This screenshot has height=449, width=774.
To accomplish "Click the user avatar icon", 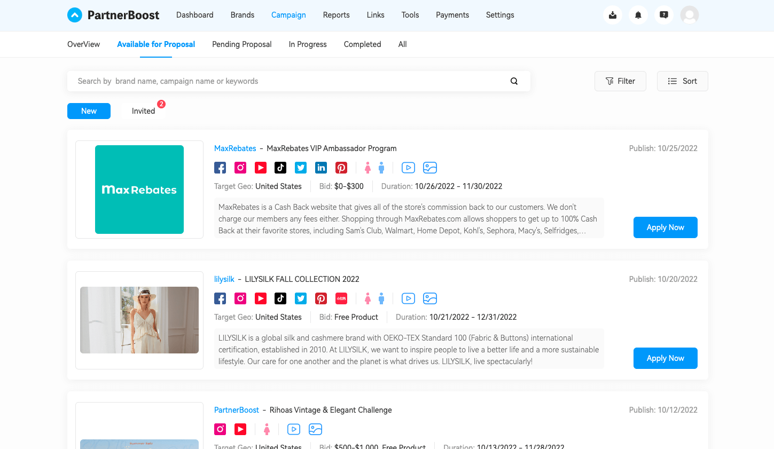I will pyautogui.click(x=689, y=15).
